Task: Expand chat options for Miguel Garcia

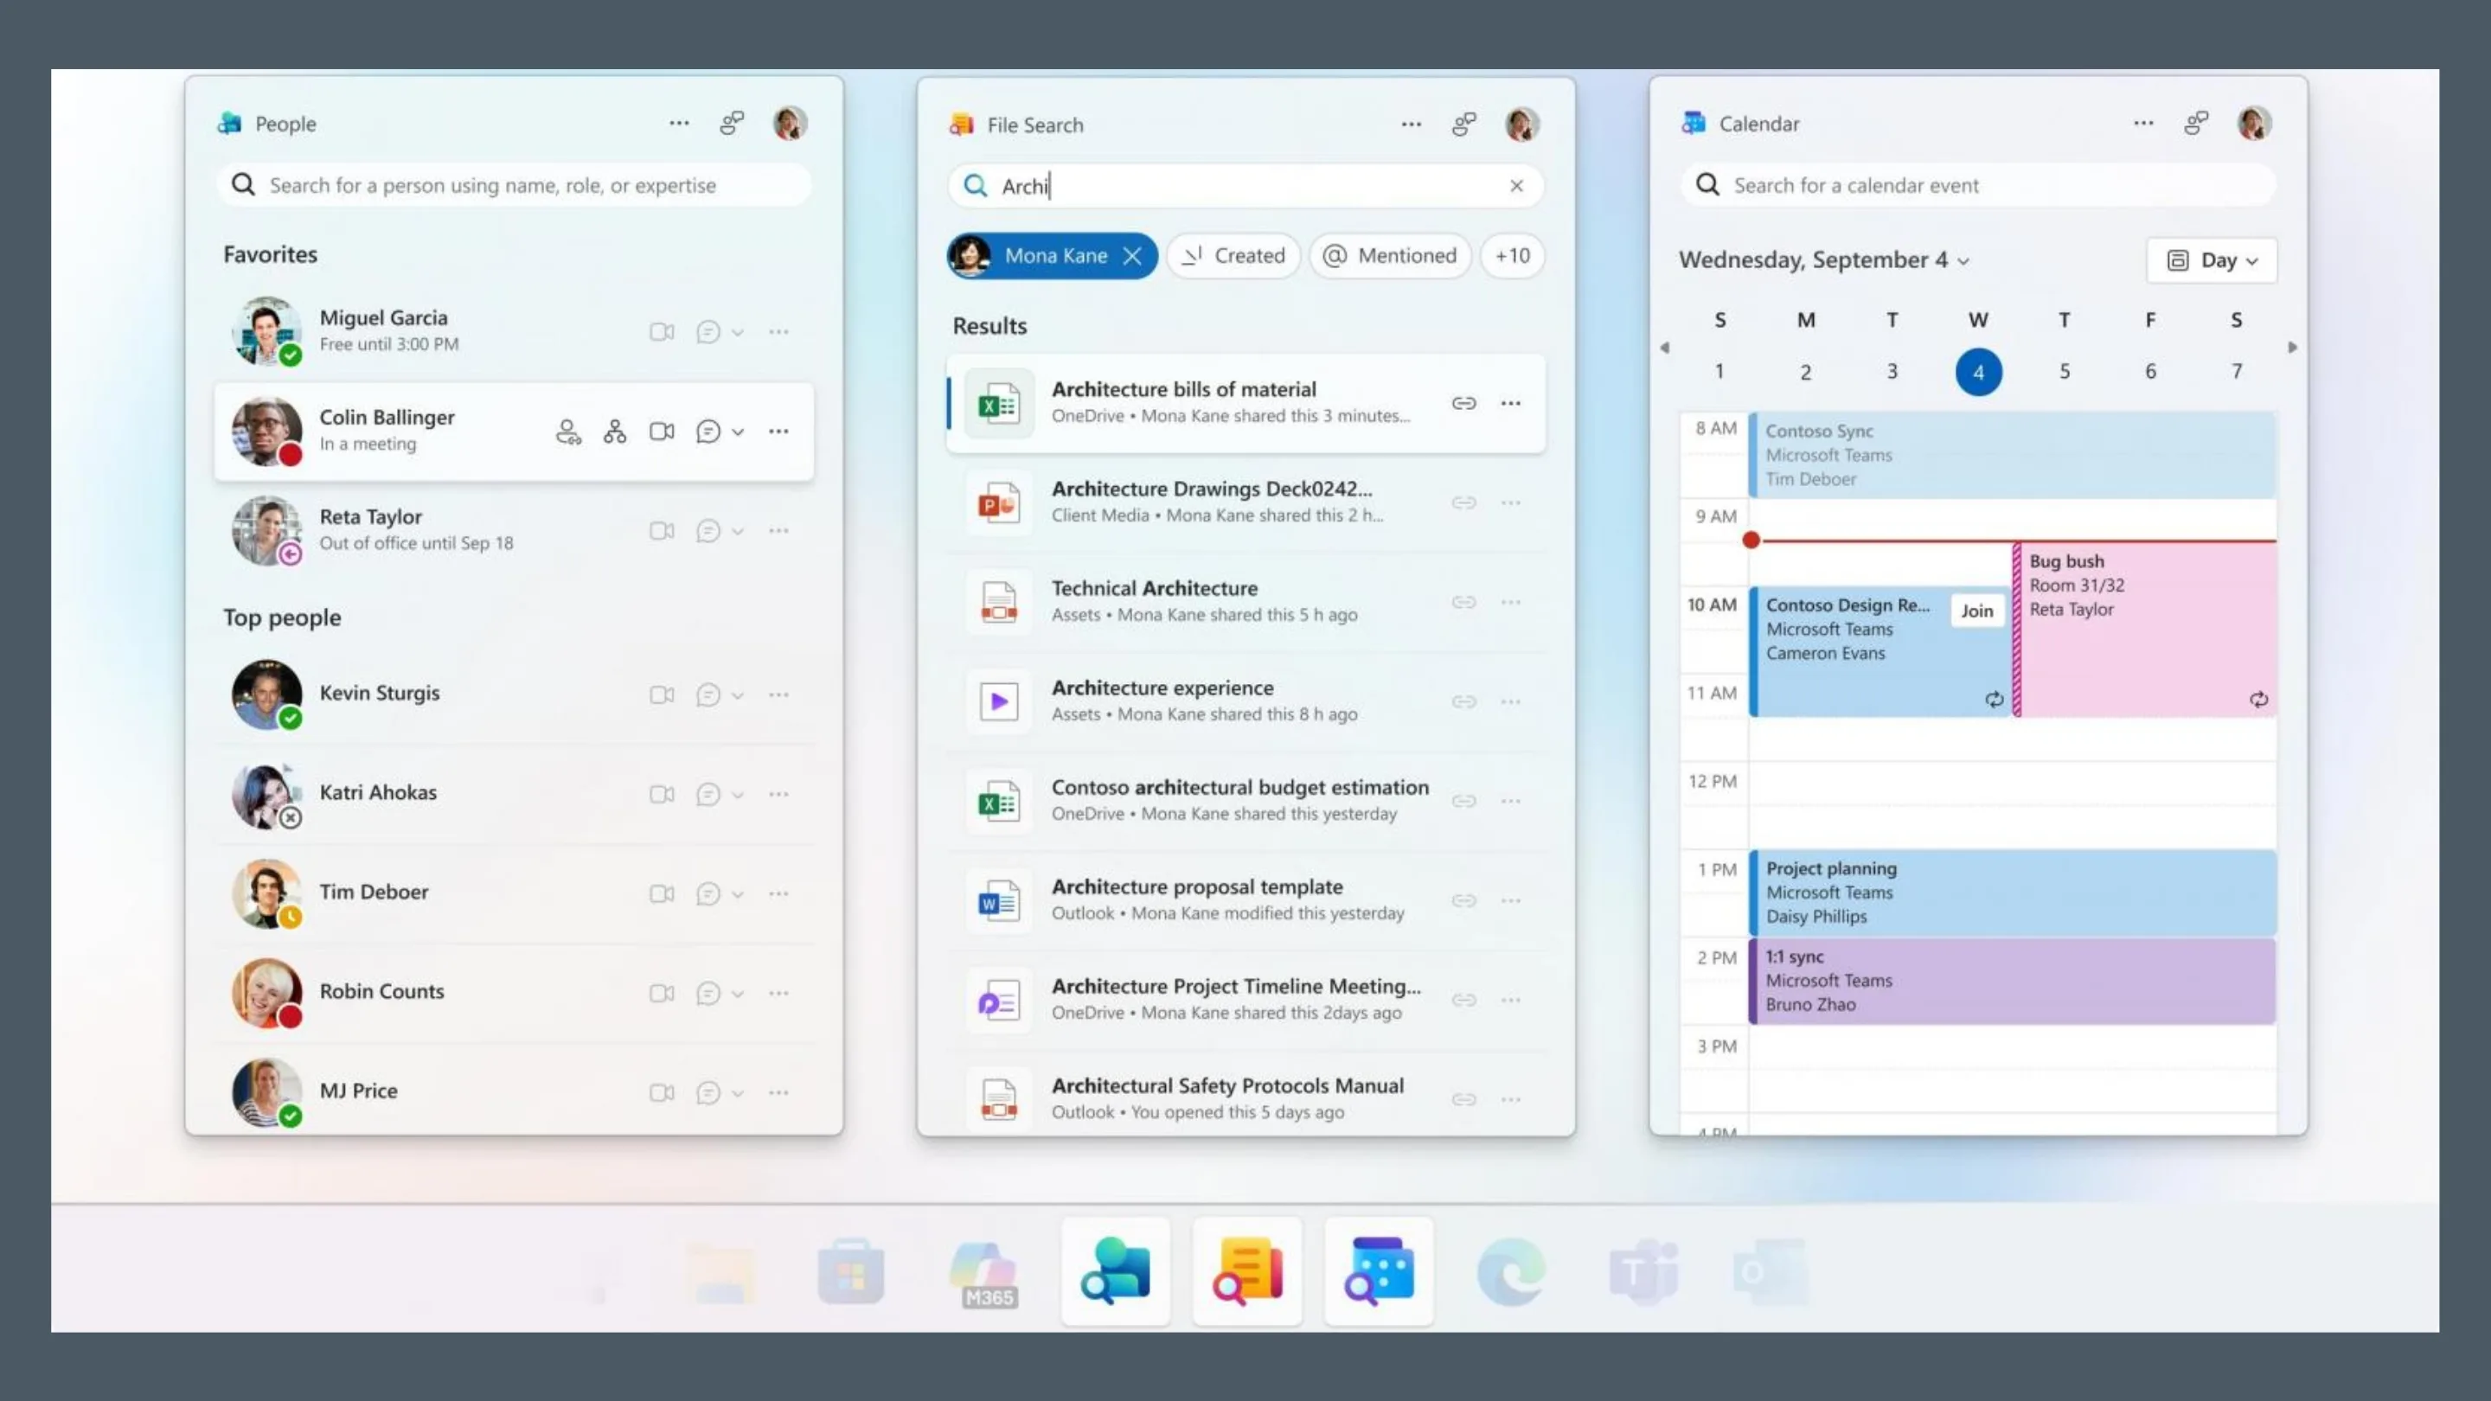Action: pyautogui.click(x=738, y=333)
